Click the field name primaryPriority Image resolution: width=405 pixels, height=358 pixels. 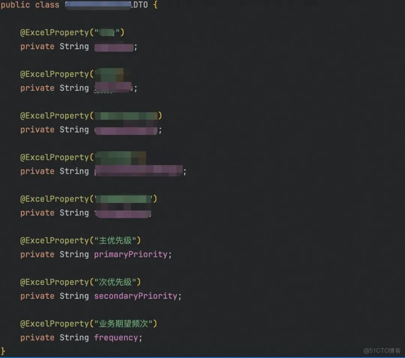[131, 254]
